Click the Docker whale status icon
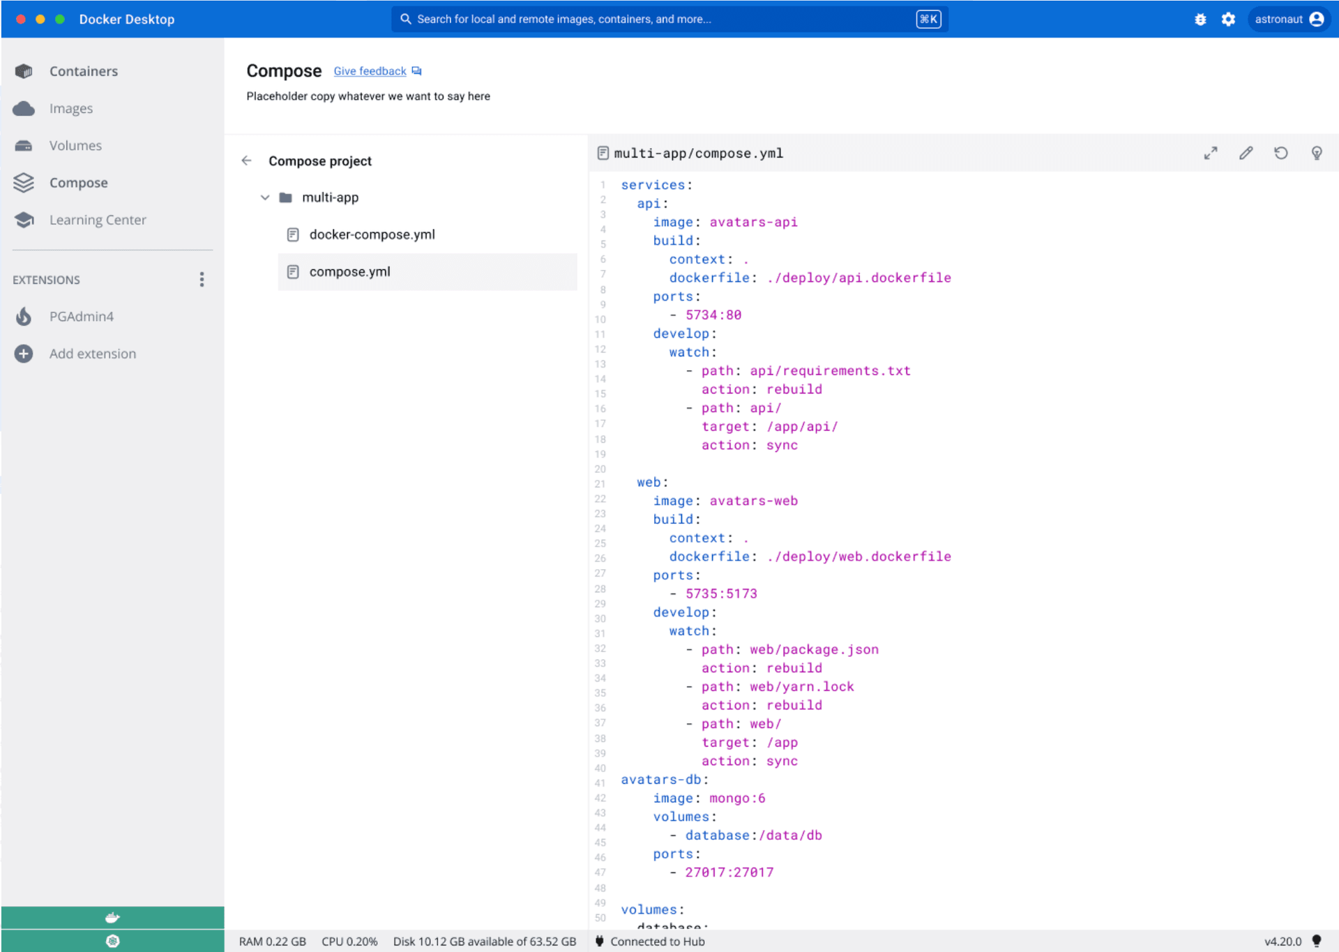This screenshot has width=1339, height=952. (112, 918)
